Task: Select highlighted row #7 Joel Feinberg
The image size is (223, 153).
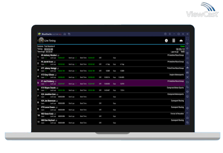Action: 111,83
